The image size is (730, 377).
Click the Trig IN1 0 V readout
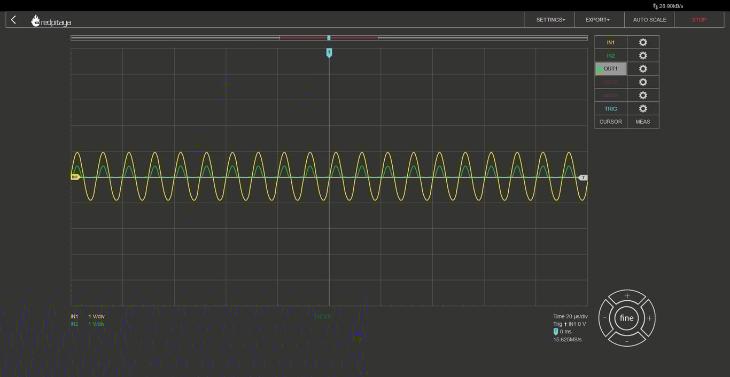pyautogui.click(x=570, y=324)
